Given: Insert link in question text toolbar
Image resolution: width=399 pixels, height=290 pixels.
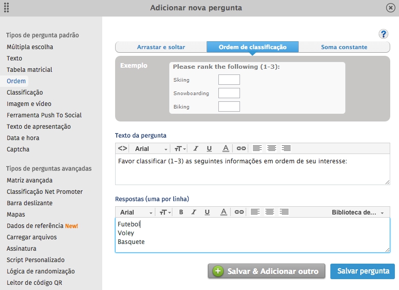Looking at the screenshot, I should tap(241, 148).
